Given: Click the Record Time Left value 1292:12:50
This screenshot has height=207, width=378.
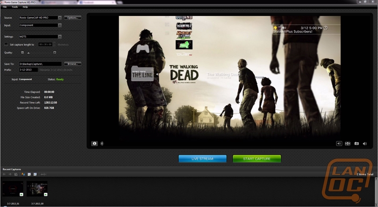Looking at the screenshot, I should 51,103.
